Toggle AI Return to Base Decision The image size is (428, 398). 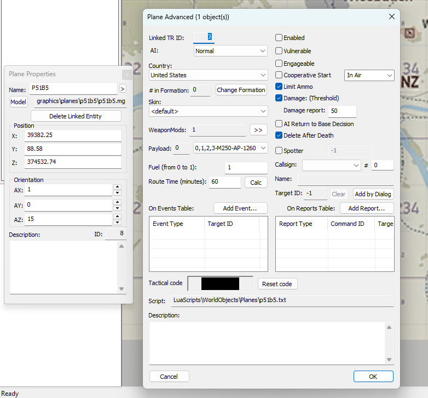click(279, 124)
